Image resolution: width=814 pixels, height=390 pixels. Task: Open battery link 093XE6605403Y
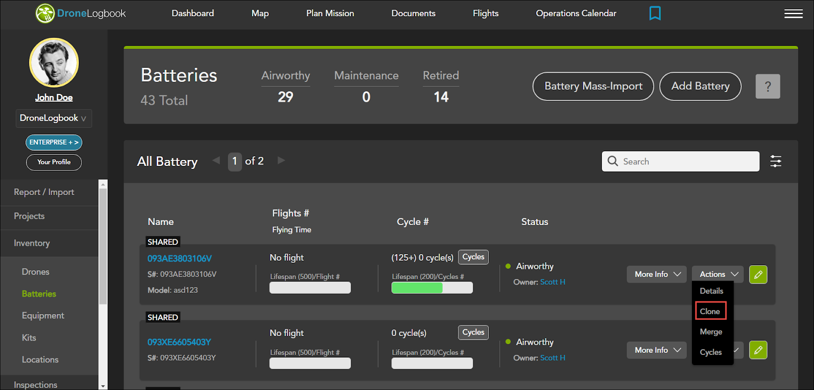[179, 342]
